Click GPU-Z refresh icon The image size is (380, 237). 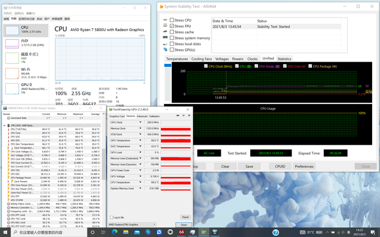183,115
